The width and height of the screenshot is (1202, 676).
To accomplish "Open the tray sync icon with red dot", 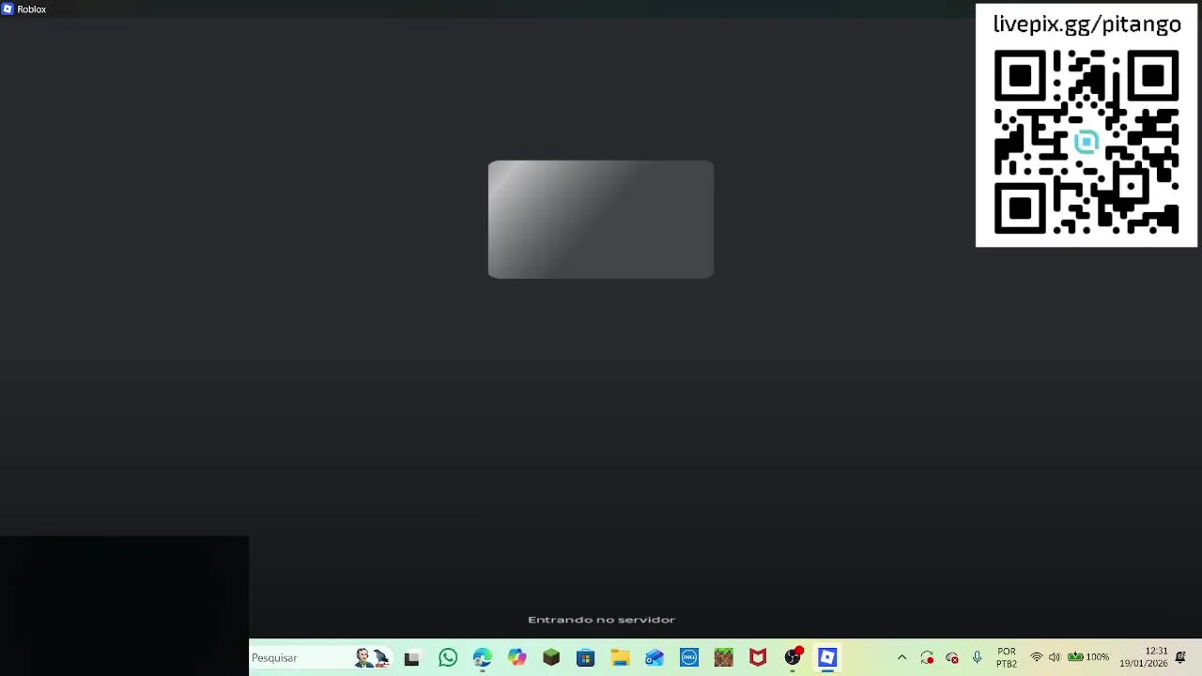I will point(927,658).
